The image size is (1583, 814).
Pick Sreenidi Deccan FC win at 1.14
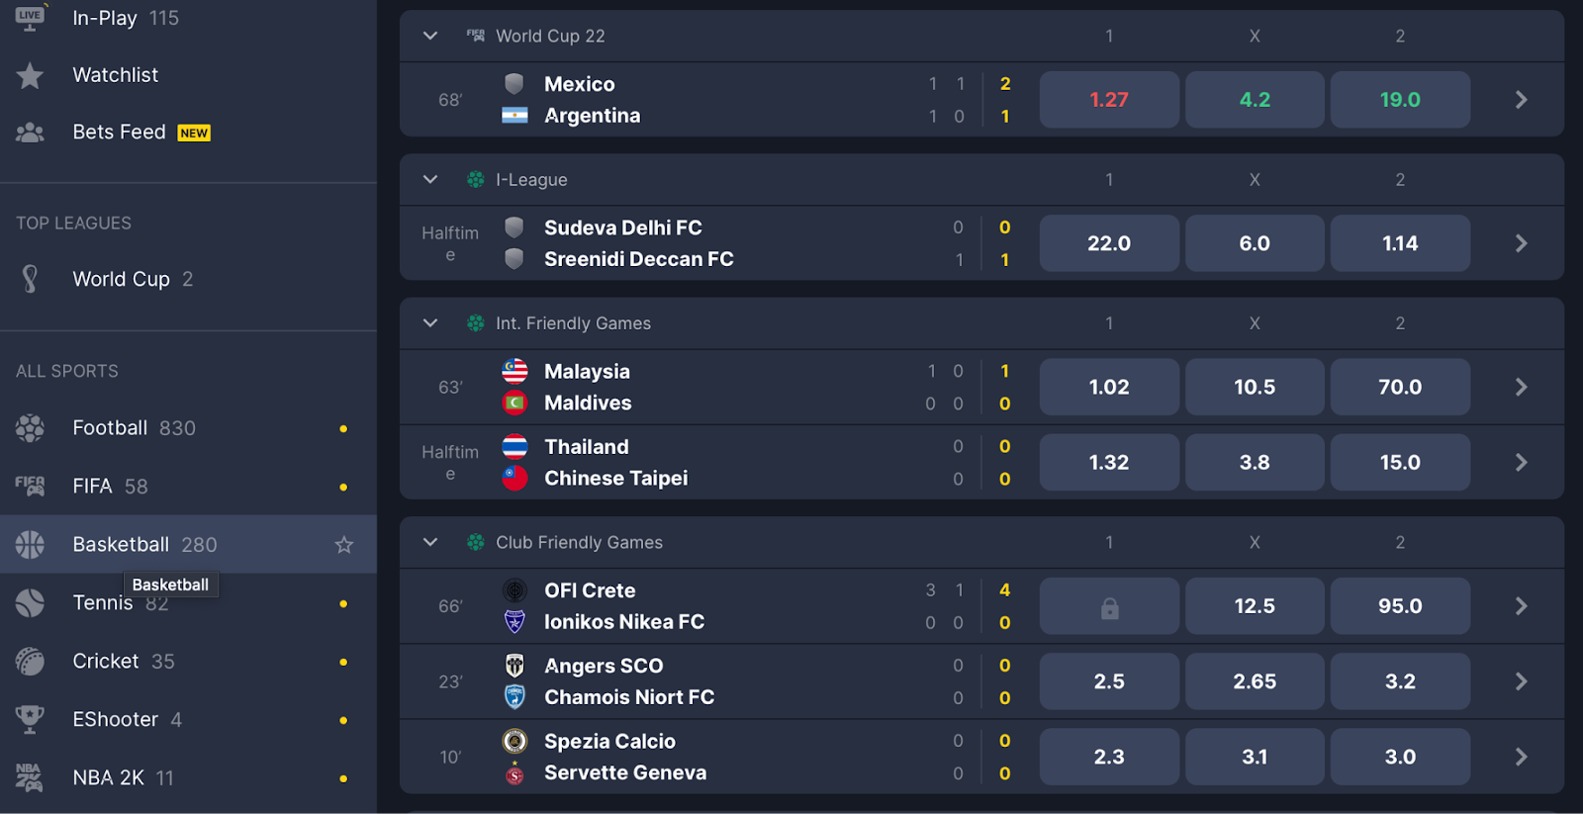coord(1399,243)
